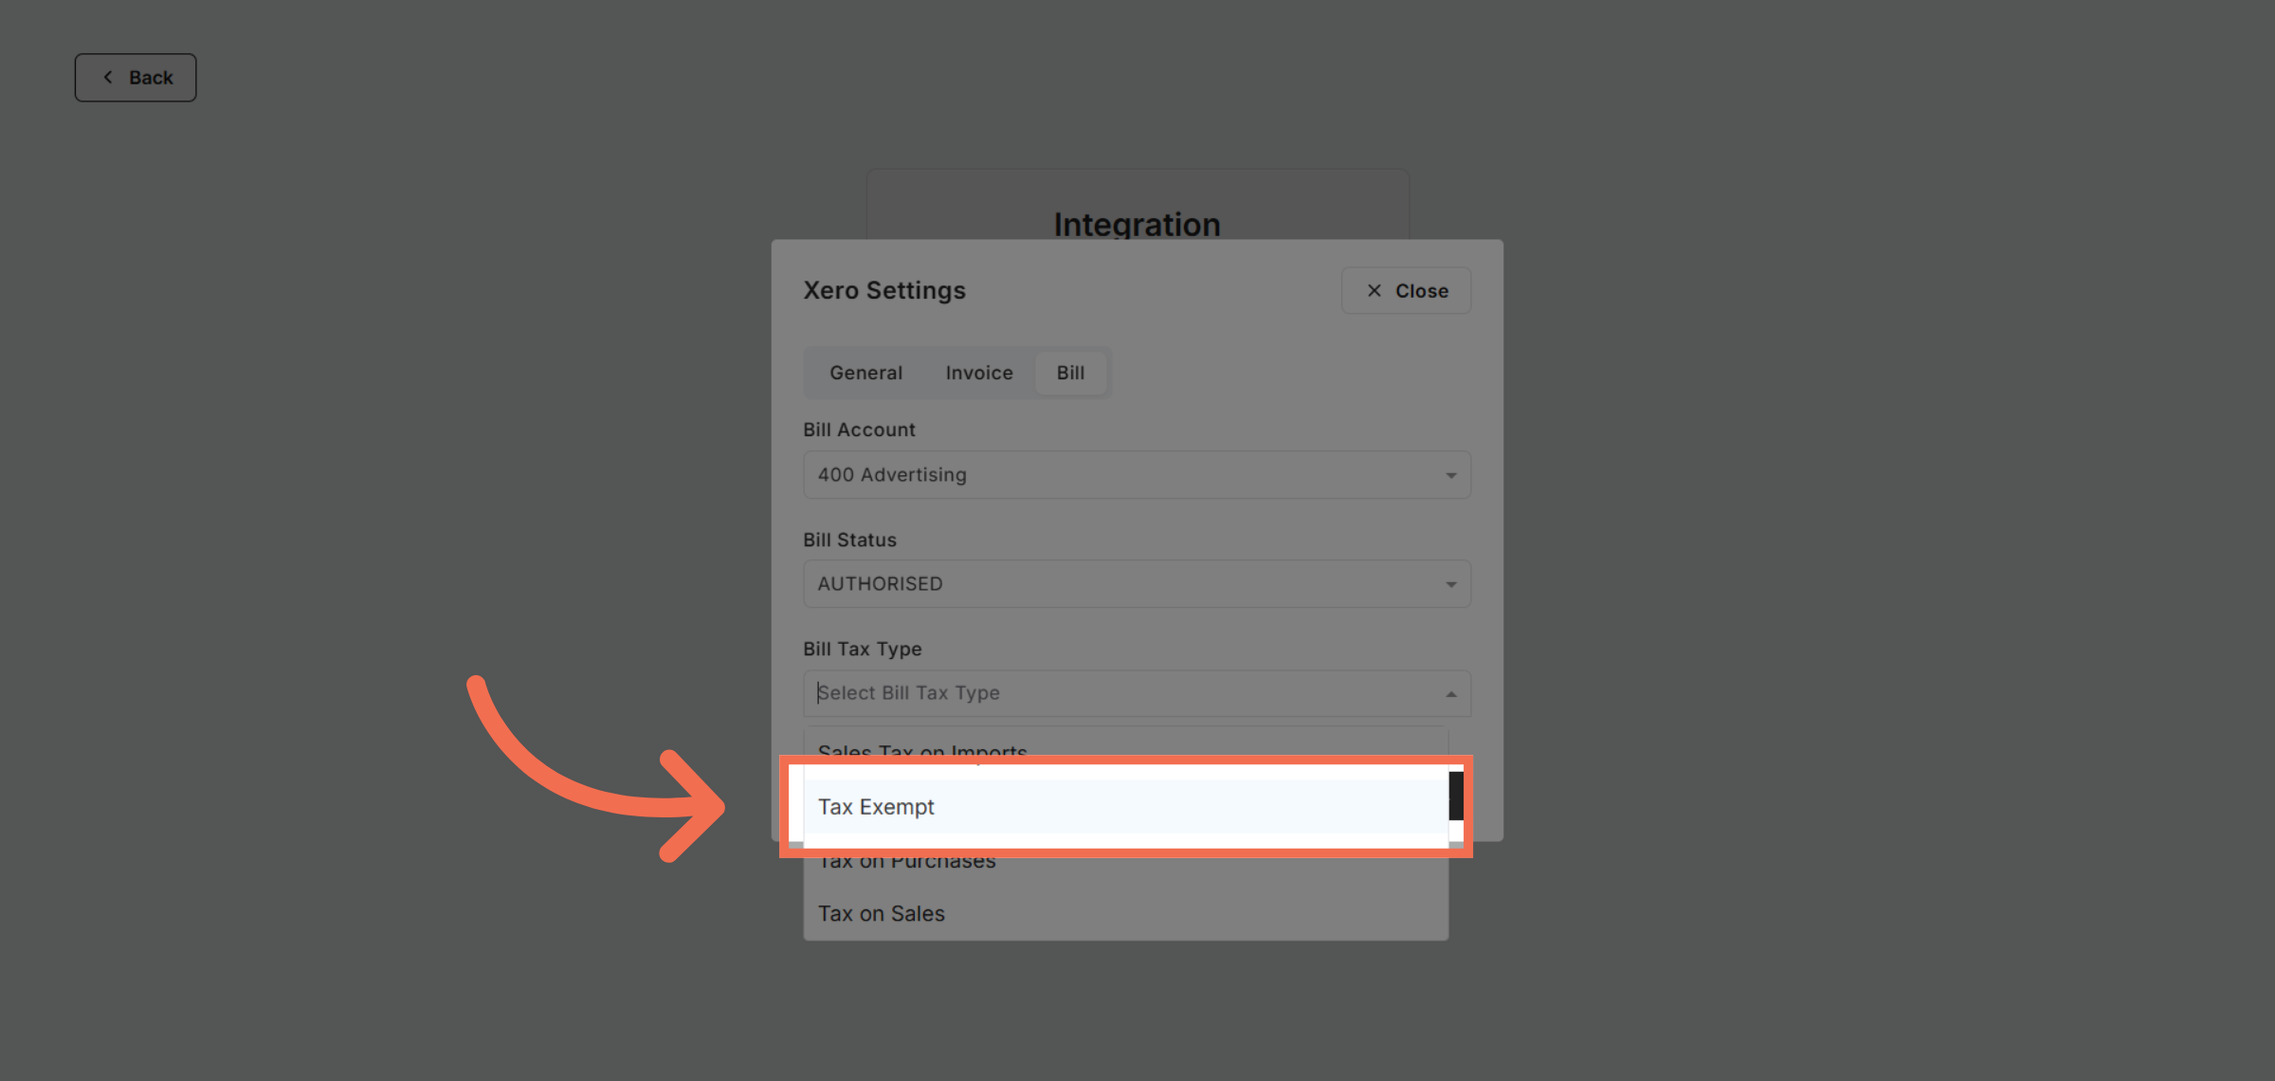Collapse Bill Tax Type dropdown arrow

(1450, 694)
